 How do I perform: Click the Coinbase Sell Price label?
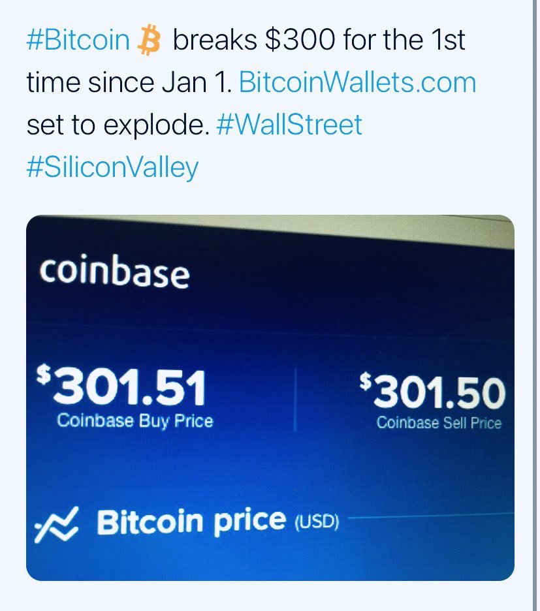pos(438,423)
